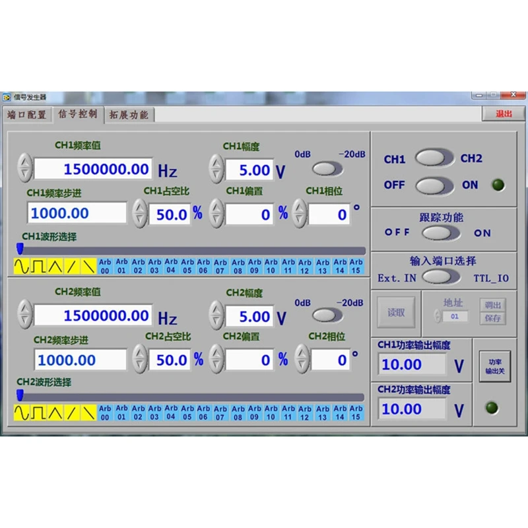The width and height of the screenshot is (528, 528).
Task: Choose CH1 Arb 00 waveform
Action: pyautogui.click(x=105, y=267)
